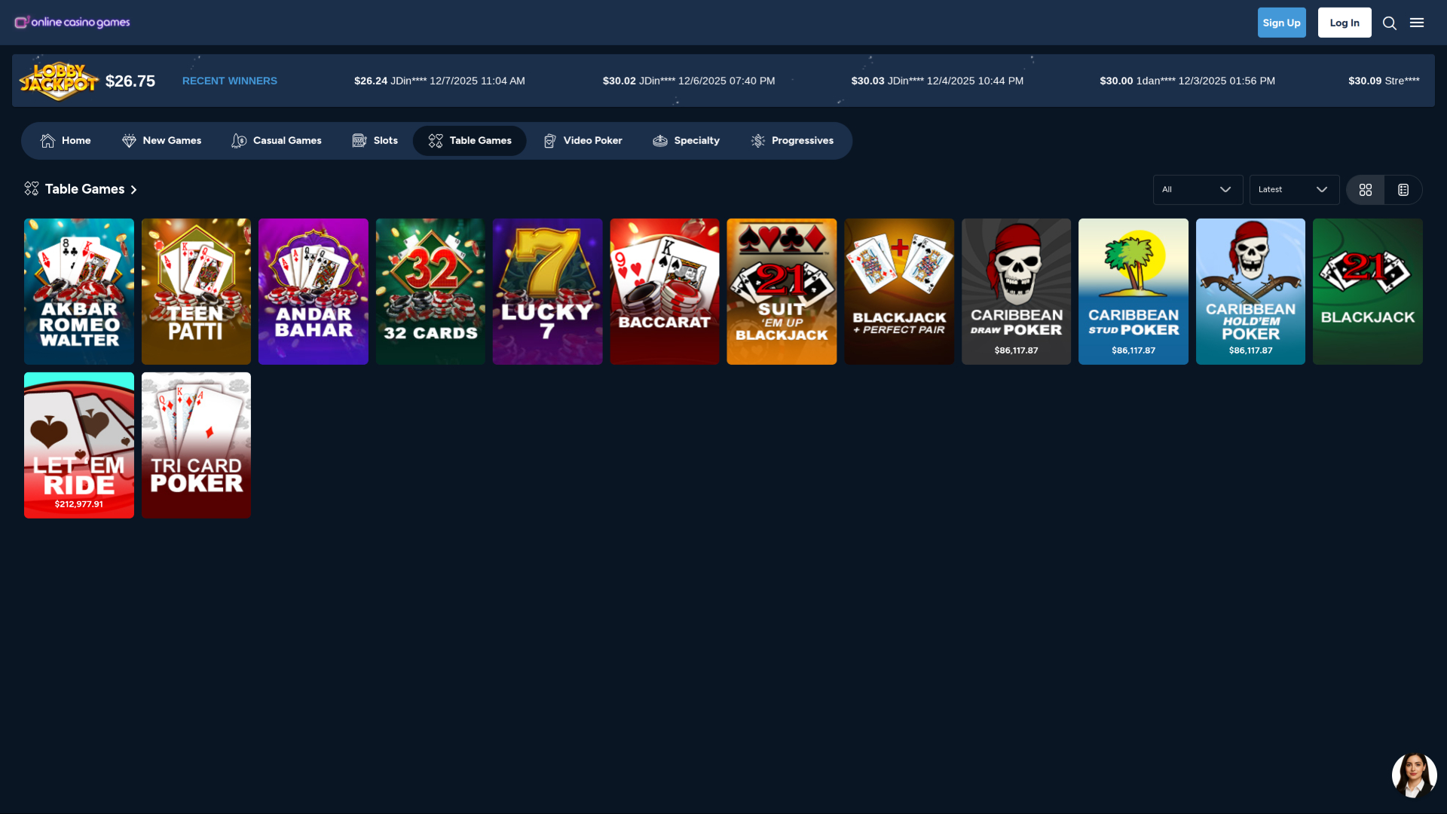1447x814 pixels.
Task: Open Specialty games via its icon
Action: (661, 140)
